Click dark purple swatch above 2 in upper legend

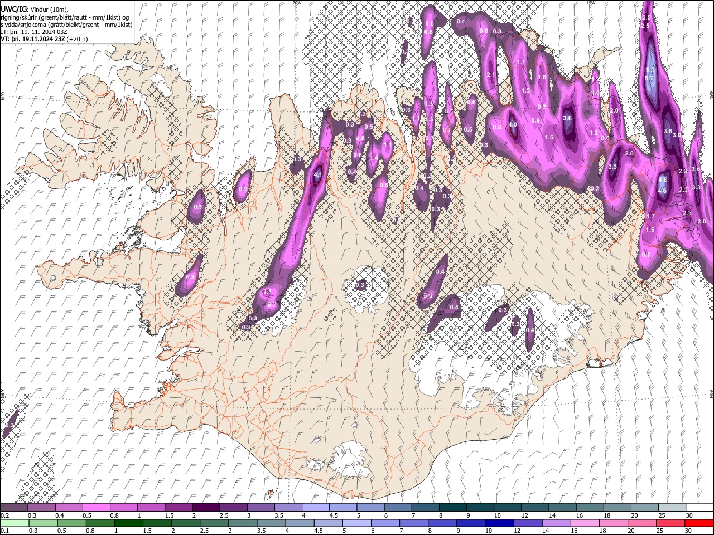pos(205,507)
